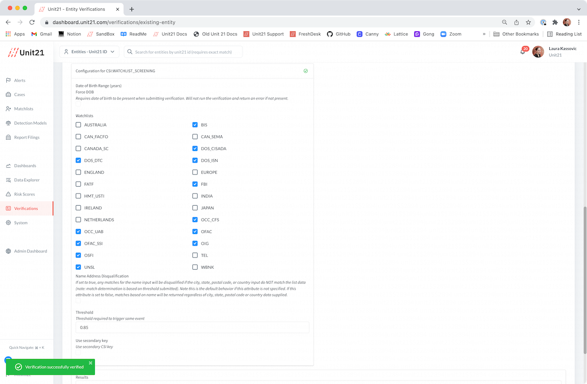This screenshot has height=384, width=587.
Task: Enable CAN_FACFO watchlist checkbox
Action: pyautogui.click(x=78, y=137)
